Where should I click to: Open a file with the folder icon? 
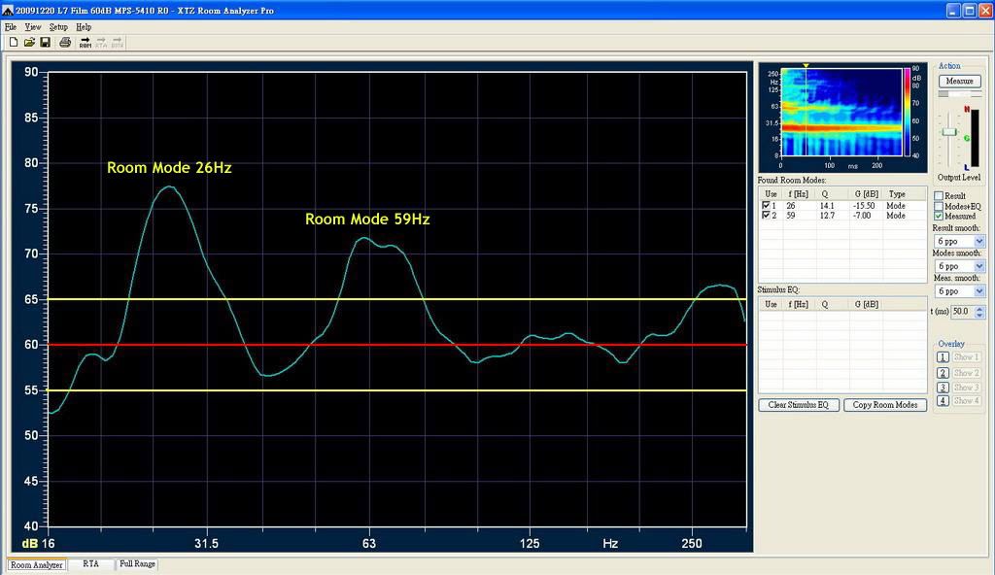[29, 43]
